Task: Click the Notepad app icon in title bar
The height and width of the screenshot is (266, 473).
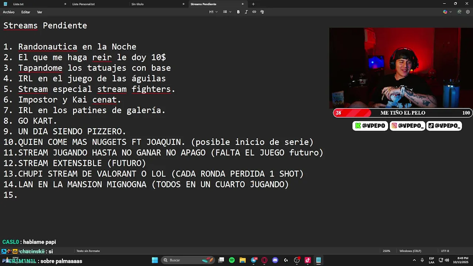Action: click(5, 4)
